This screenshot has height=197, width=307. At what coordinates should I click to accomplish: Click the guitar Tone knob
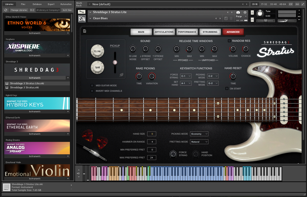97,67
